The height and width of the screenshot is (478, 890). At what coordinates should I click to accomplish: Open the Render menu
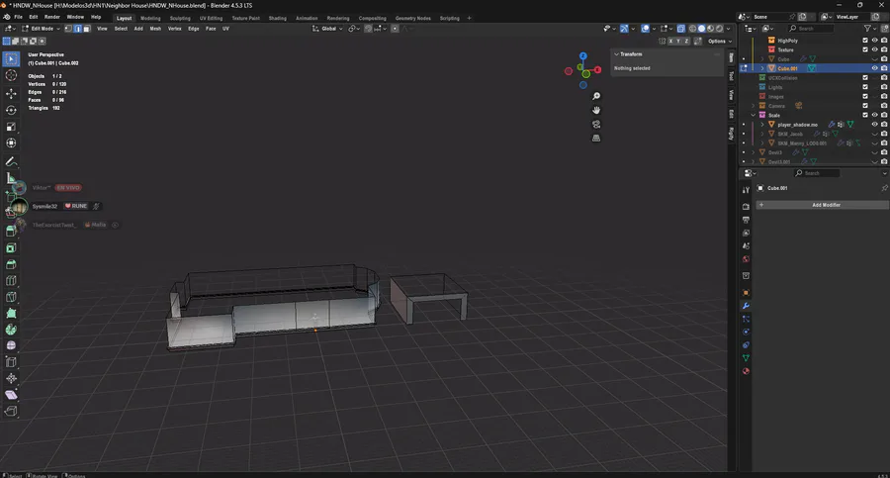click(x=51, y=17)
